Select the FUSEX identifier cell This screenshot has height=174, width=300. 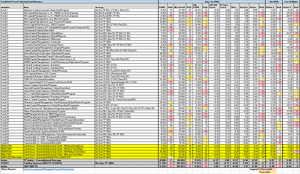point(12,163)
